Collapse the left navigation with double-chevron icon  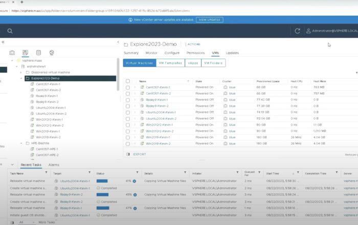point(3,42)
